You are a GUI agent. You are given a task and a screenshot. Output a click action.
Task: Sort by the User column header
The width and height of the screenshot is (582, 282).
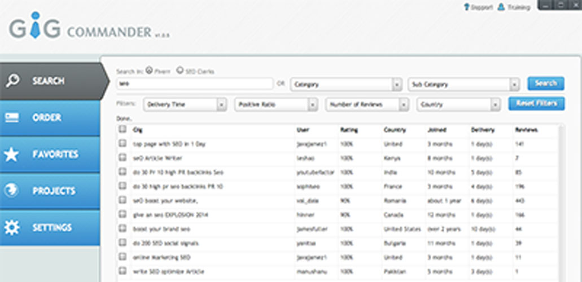(x=303, y=130)
